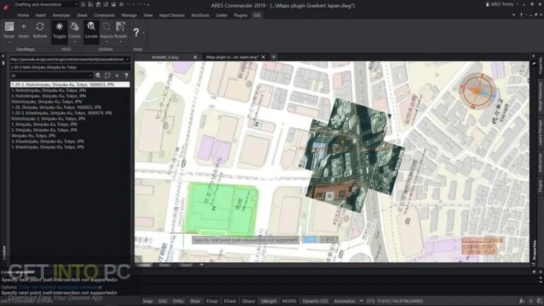Click the satellite image overlay on the map
The height and width of the screenshot is (306, 544).
pyautogui.click(x=352, y=154)
